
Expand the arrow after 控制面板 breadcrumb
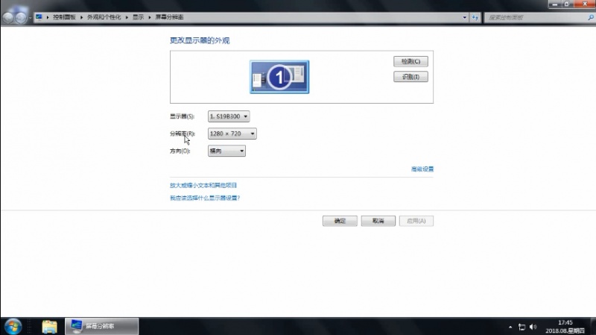tap(81, 17)
